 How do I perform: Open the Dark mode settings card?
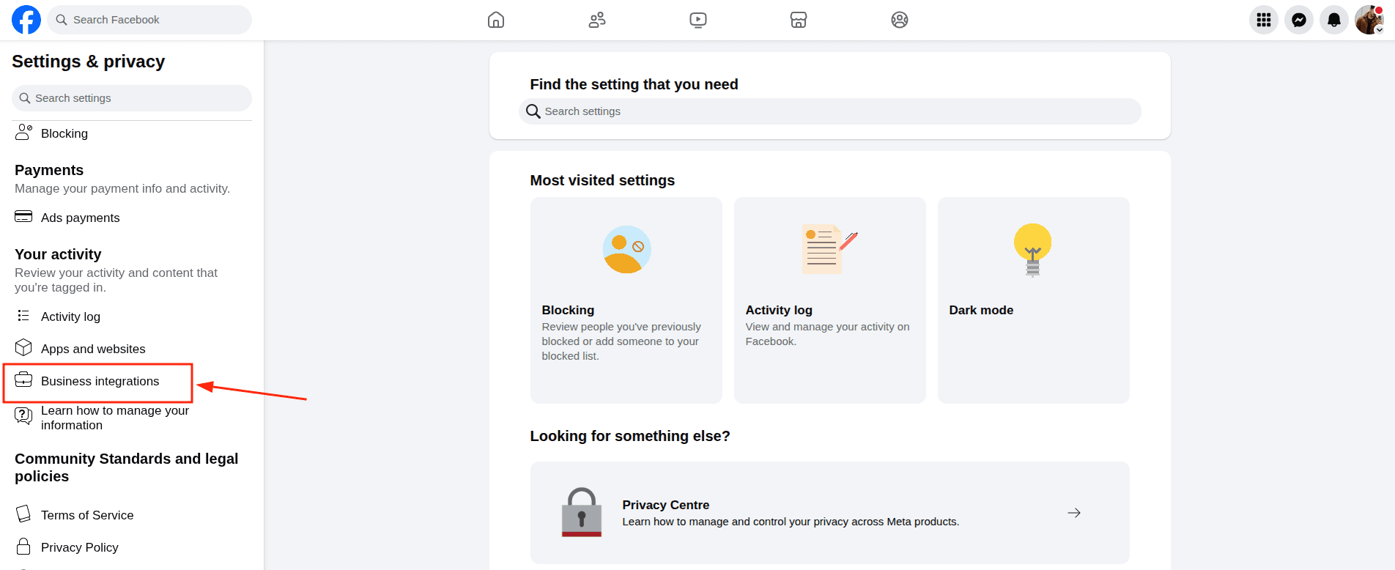point(1033,300)
